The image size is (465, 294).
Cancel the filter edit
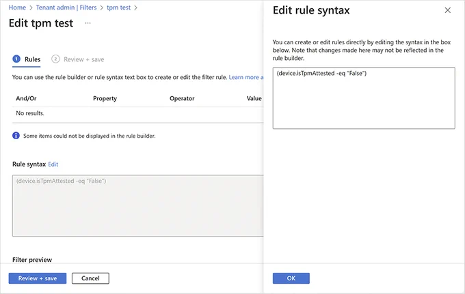pos(90,278)
